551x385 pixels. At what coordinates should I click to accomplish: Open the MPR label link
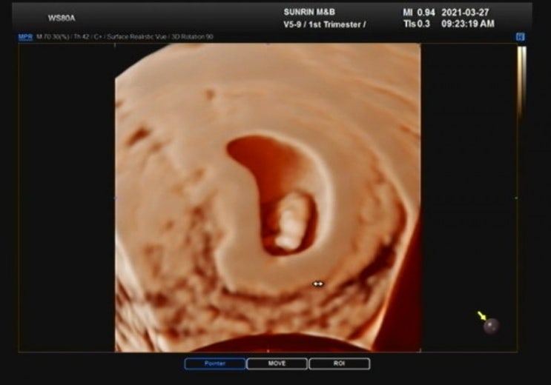tap(25, 37)
